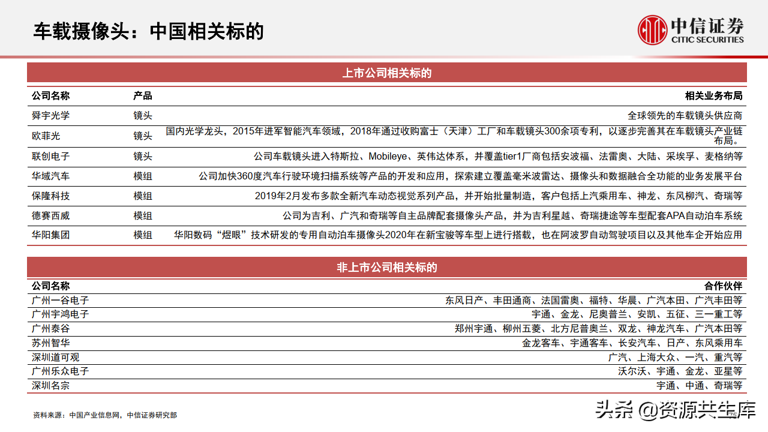Select company name 欧菲光
Image resolution: width=768 pixels, height=432 pixels.
(x=46, y=136)
